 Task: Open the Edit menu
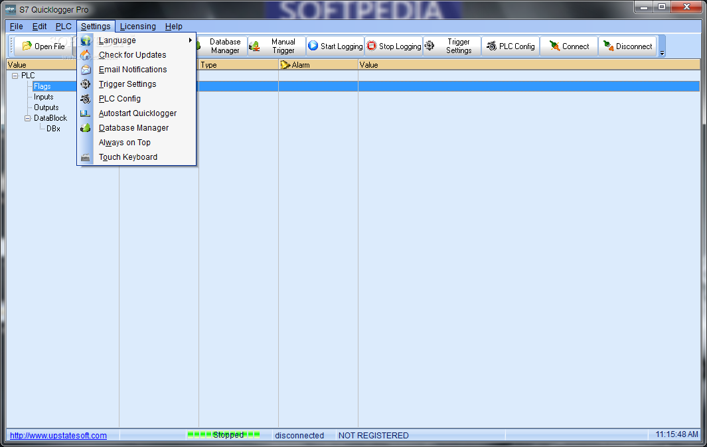39,26
